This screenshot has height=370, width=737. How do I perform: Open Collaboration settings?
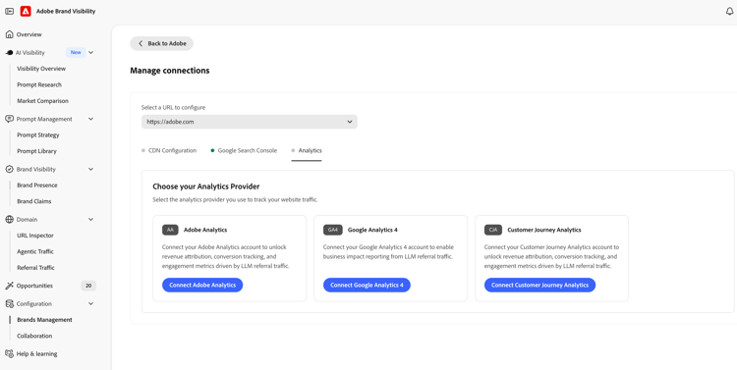[34, 336]
